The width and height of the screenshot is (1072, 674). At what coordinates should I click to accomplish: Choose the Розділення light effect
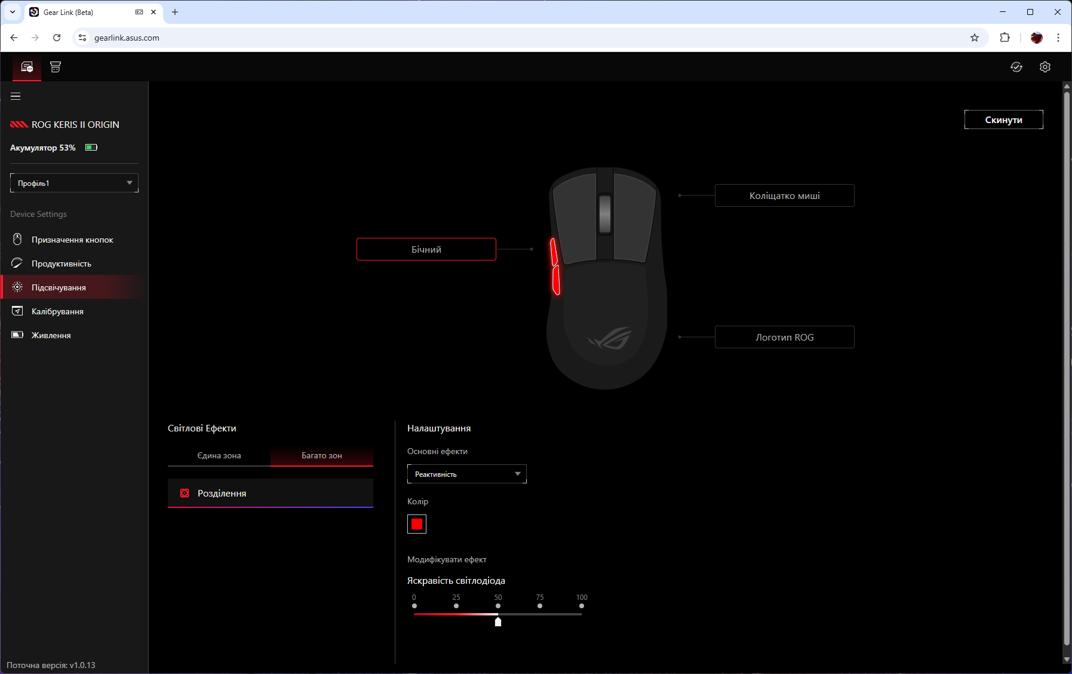[271, 494]
